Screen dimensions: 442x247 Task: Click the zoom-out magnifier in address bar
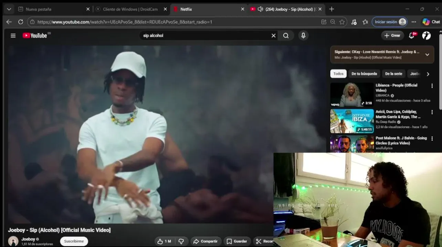click(x=333, y=22)
